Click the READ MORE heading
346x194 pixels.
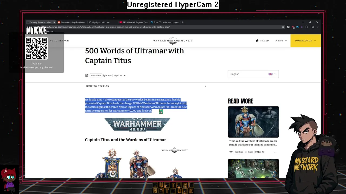tap(241, 101)
